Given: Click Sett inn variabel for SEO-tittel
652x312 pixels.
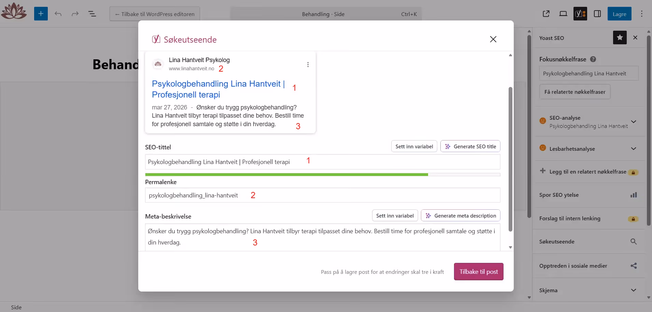Looking at the screenshot, I should point(414,146).
